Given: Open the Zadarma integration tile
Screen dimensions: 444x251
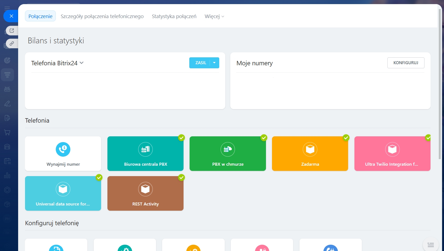Looking at the screenshot, I should pyautogui.click(x=310, y=154).
